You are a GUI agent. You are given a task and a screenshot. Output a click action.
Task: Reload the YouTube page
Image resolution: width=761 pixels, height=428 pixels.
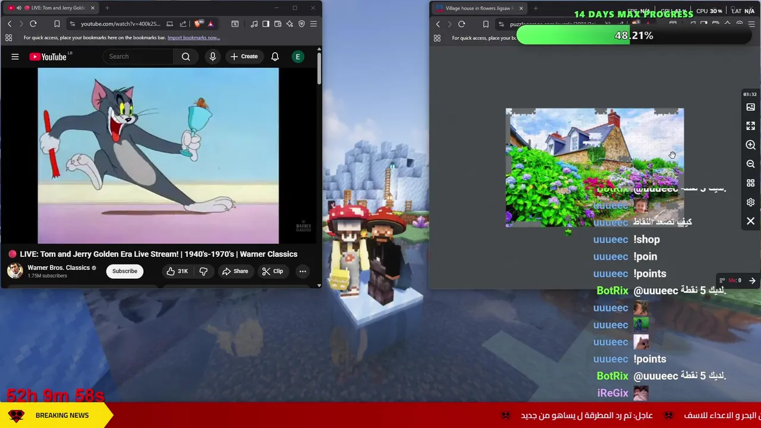tap(33, 24)
